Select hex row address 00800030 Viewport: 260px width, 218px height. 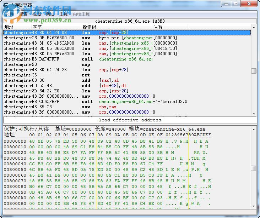point(15,158)
